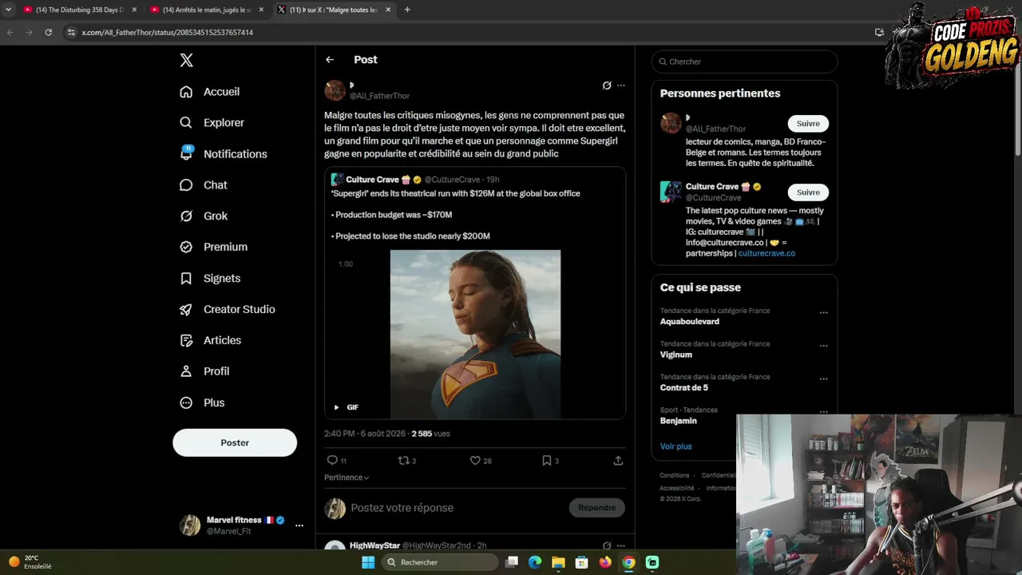Open the Viginum trend
The width and height of the screenshot is (1022, 575).
[x=676, y=355]
